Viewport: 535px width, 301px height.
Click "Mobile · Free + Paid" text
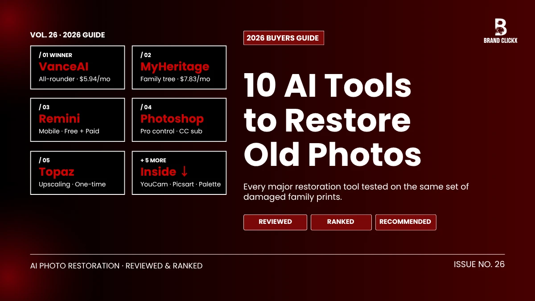pyautogui.click(x=69, y=132)
